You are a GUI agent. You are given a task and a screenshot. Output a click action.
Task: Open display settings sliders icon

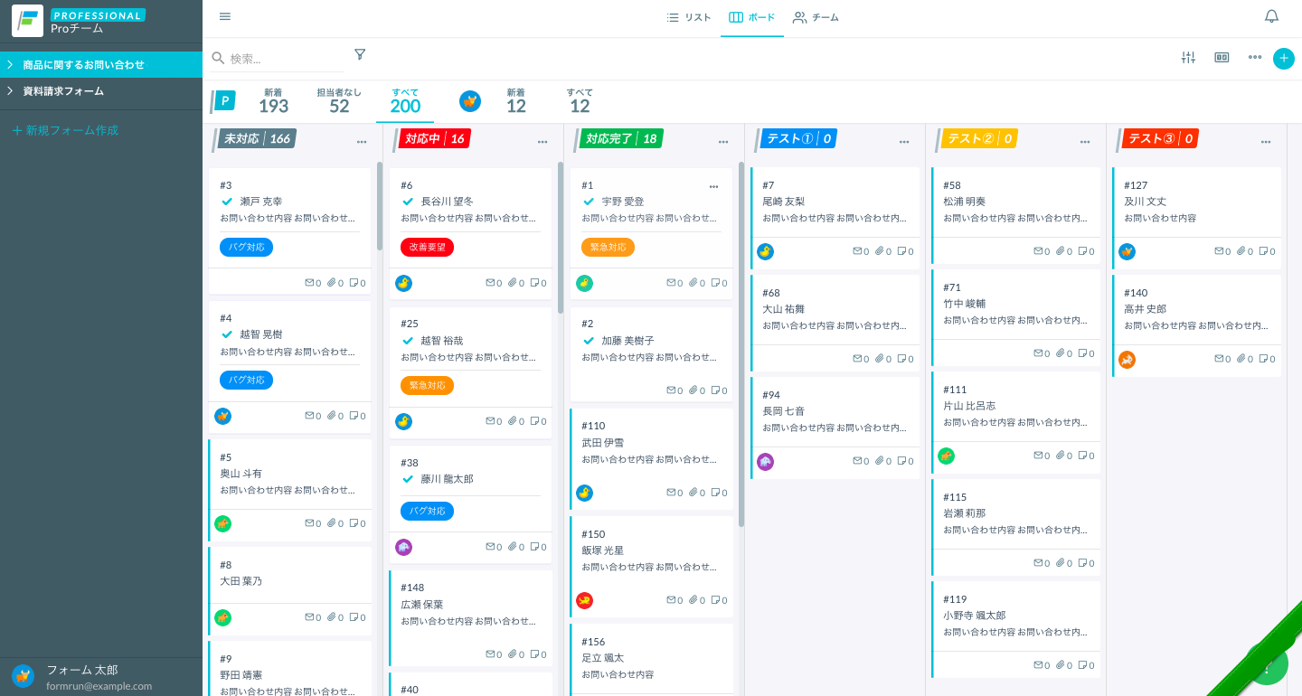click(x=1188, y=58)
